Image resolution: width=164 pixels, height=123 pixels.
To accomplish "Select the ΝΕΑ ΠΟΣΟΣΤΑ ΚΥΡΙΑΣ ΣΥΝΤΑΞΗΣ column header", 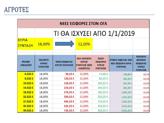I will (x=84, y=63).
